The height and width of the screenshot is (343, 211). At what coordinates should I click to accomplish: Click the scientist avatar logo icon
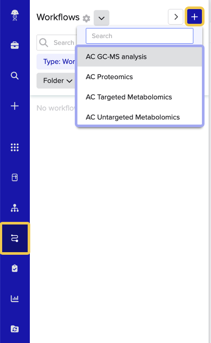pos(15,15)
